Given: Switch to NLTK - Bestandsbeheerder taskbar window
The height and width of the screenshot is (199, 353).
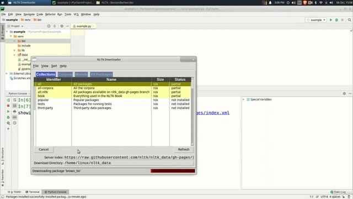Looking at the screenshot, I should click(115, 3).
